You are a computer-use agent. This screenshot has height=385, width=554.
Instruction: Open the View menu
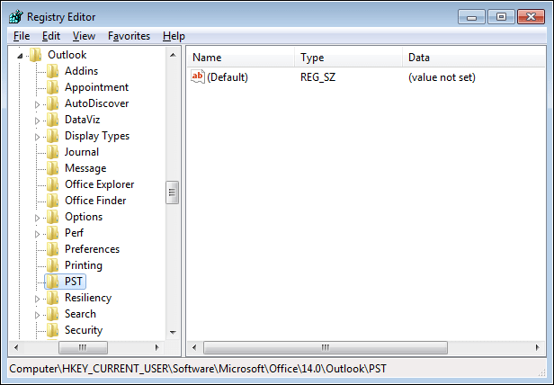85,36
